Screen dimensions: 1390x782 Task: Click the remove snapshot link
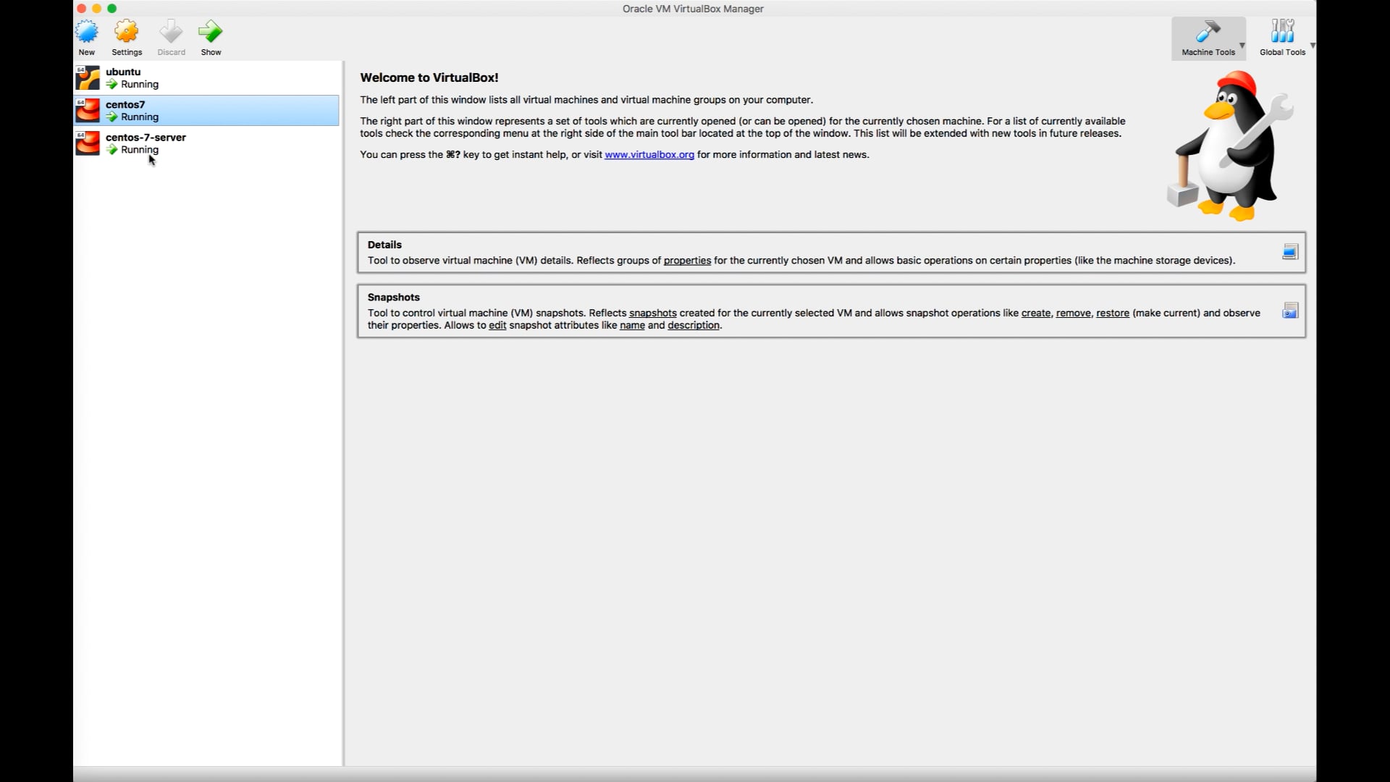click(1073, 314)
